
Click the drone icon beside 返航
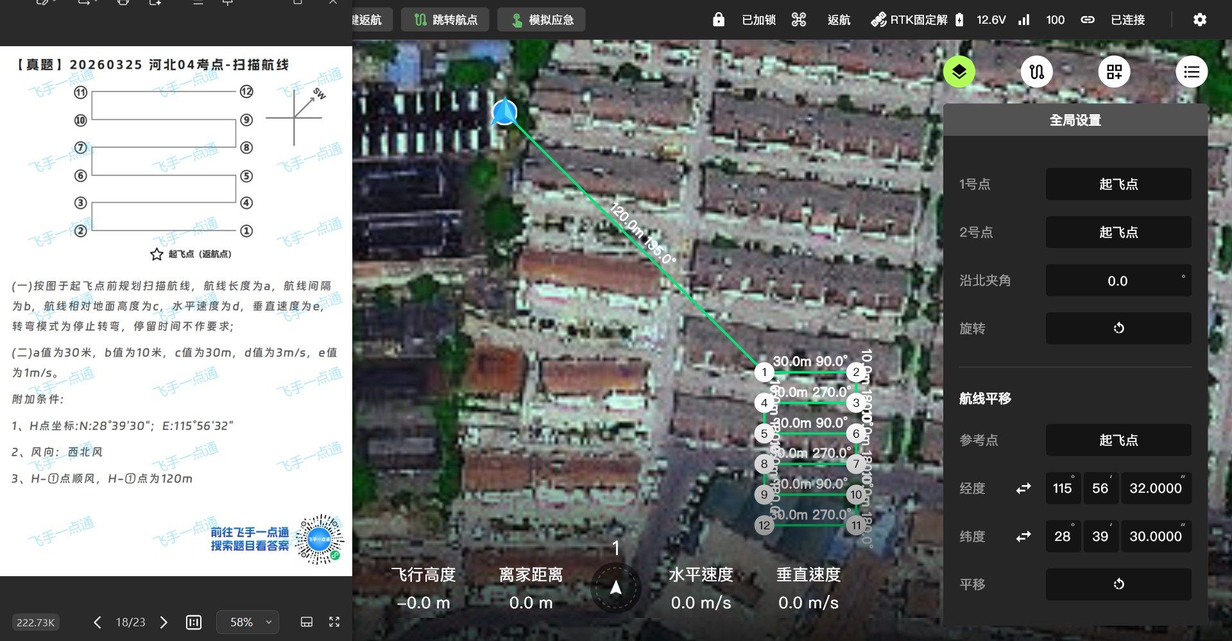pos(799,20)
